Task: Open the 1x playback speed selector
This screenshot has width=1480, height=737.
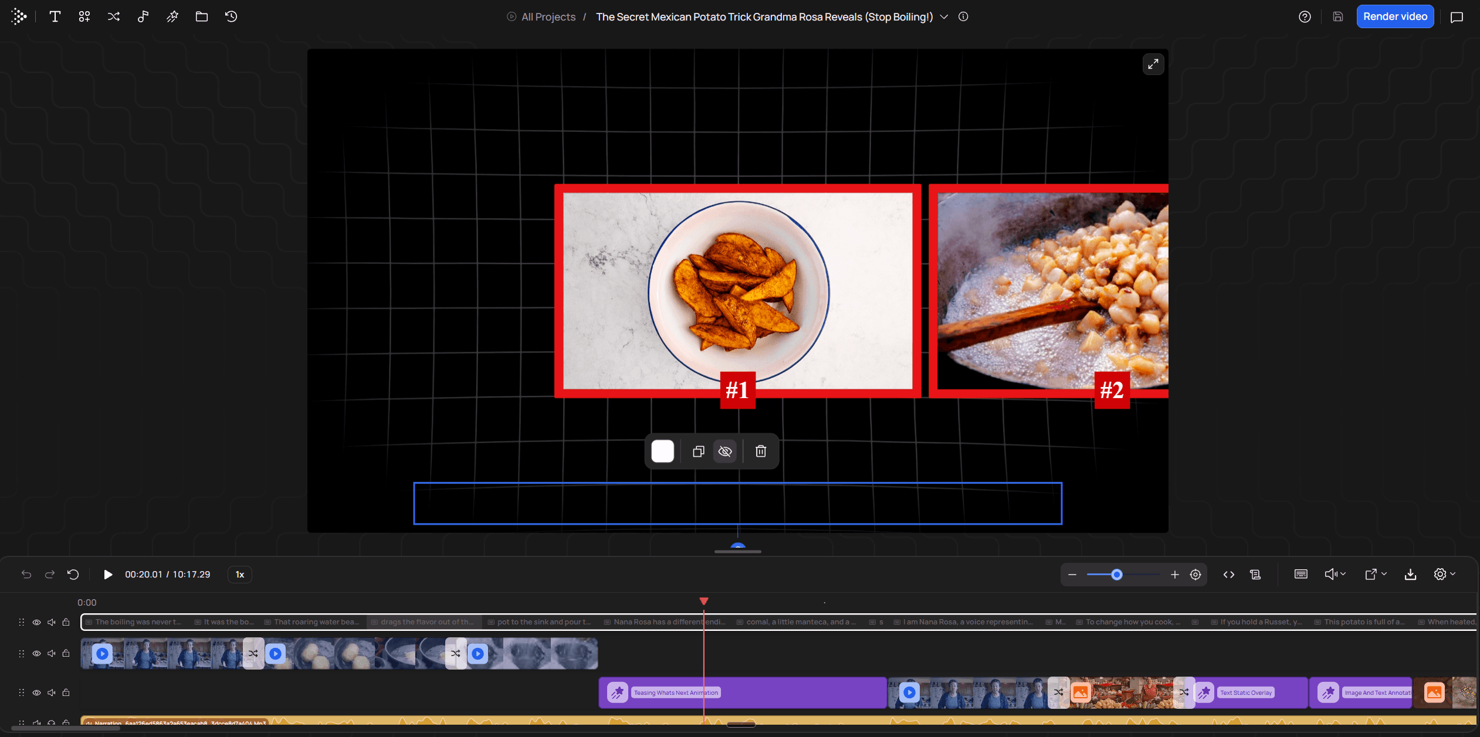Action: 240,575
